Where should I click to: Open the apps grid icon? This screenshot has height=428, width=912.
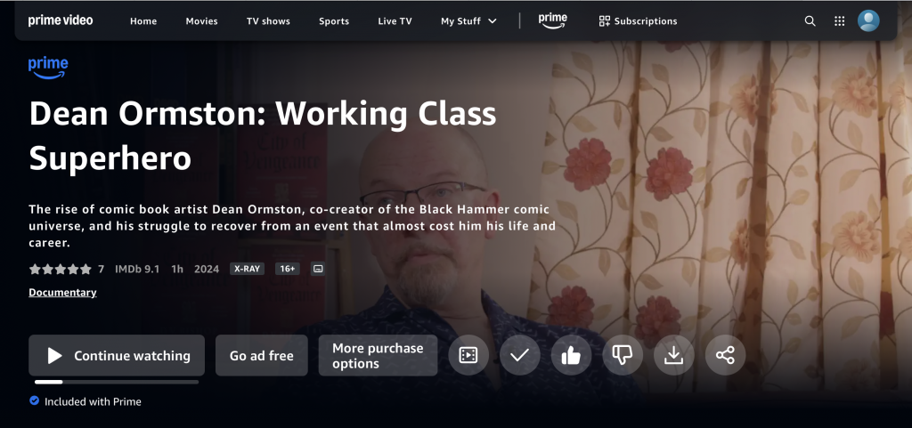pos(839,20)
